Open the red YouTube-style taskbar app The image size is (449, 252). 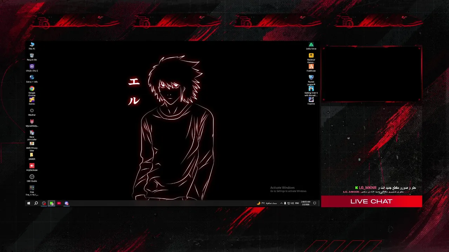(x=59, y=203)
